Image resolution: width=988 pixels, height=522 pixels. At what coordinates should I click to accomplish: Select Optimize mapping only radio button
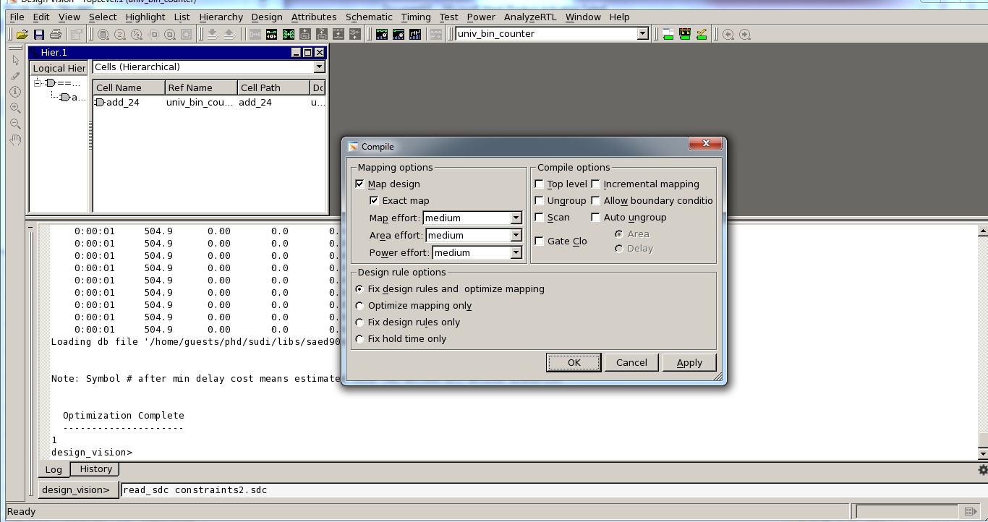coord(359,305)
